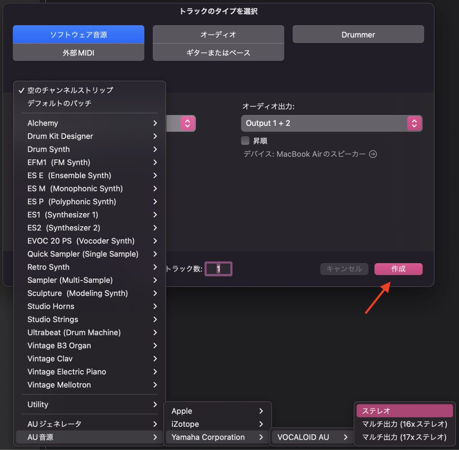459x450 pixels.
Task: Select the Alchemy instrument
Action: [43, 123]
